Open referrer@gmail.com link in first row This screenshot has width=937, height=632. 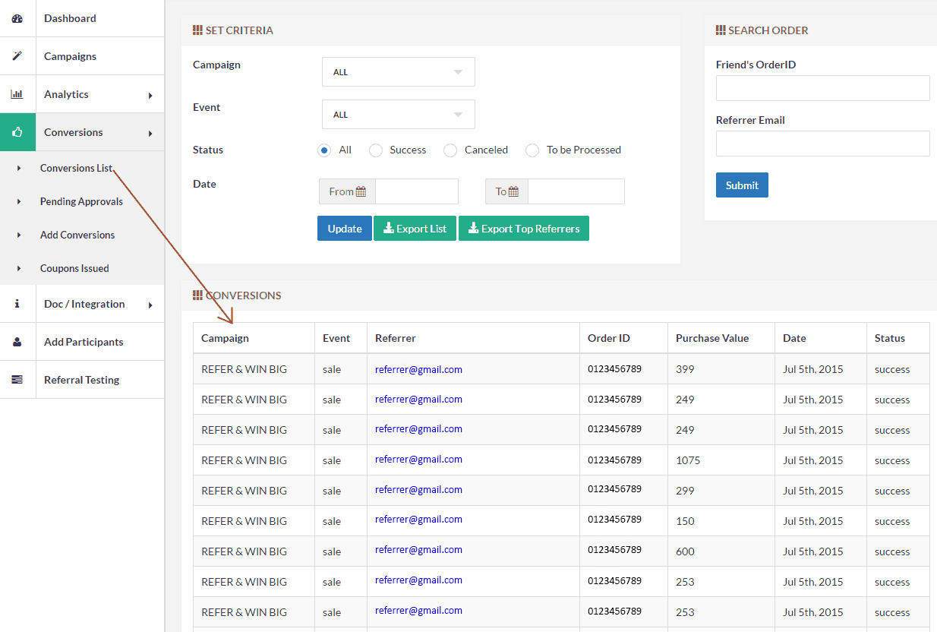coord(418,369)
